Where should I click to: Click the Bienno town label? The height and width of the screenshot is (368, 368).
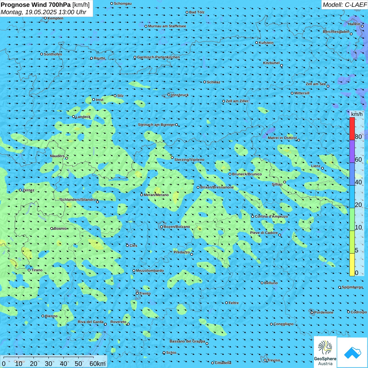point(51,316)
